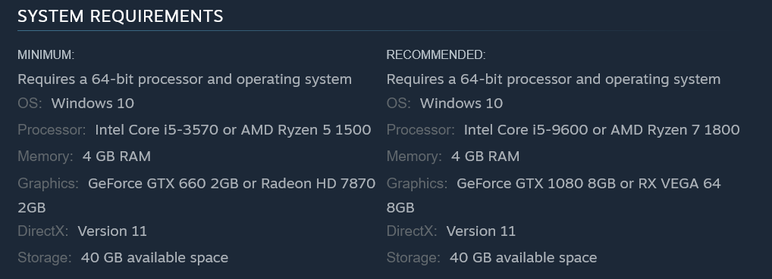The height and width of the screenshot is (279, 772).
Task: Click the recommended DirectX Version 11 line
Action: (451, 231)
